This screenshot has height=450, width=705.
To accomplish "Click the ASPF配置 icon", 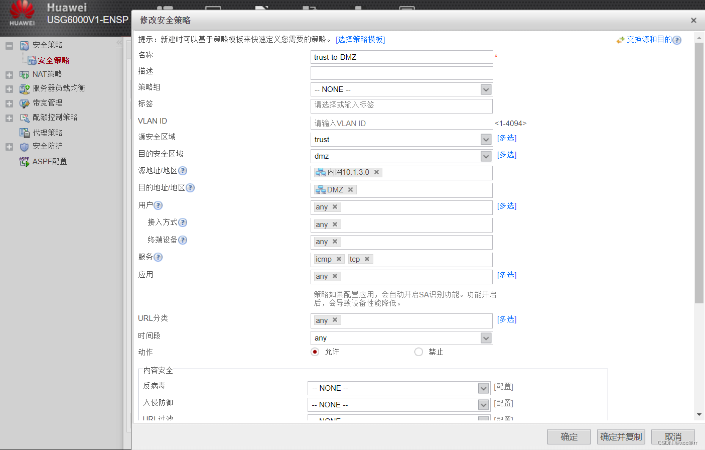I will pyautogui.click(x=25, y=162).
